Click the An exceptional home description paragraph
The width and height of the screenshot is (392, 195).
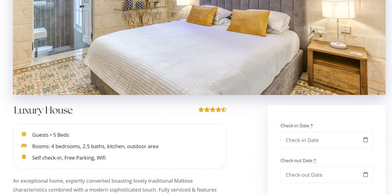115,185
